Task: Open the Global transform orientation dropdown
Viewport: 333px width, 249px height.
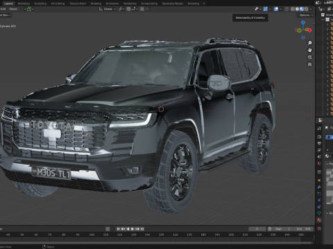Action: (x=108, y=9)
